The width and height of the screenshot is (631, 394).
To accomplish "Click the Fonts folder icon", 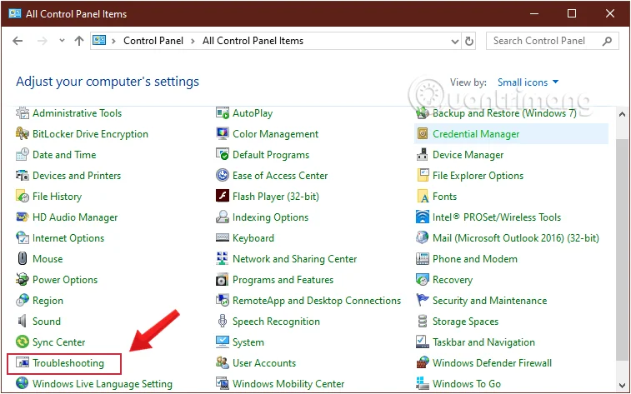I will click(422, 197).
